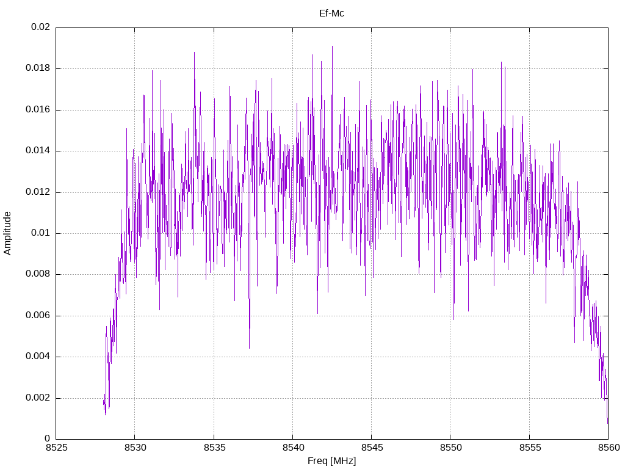Click y-axis tick label 0.004
Screen dimensions: 625x469
pos(38,357)
